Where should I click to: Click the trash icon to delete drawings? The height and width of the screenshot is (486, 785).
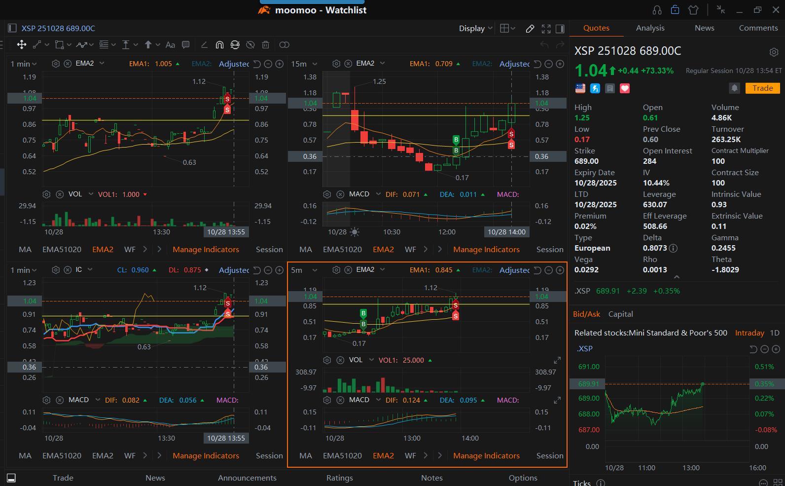[265, 45]
